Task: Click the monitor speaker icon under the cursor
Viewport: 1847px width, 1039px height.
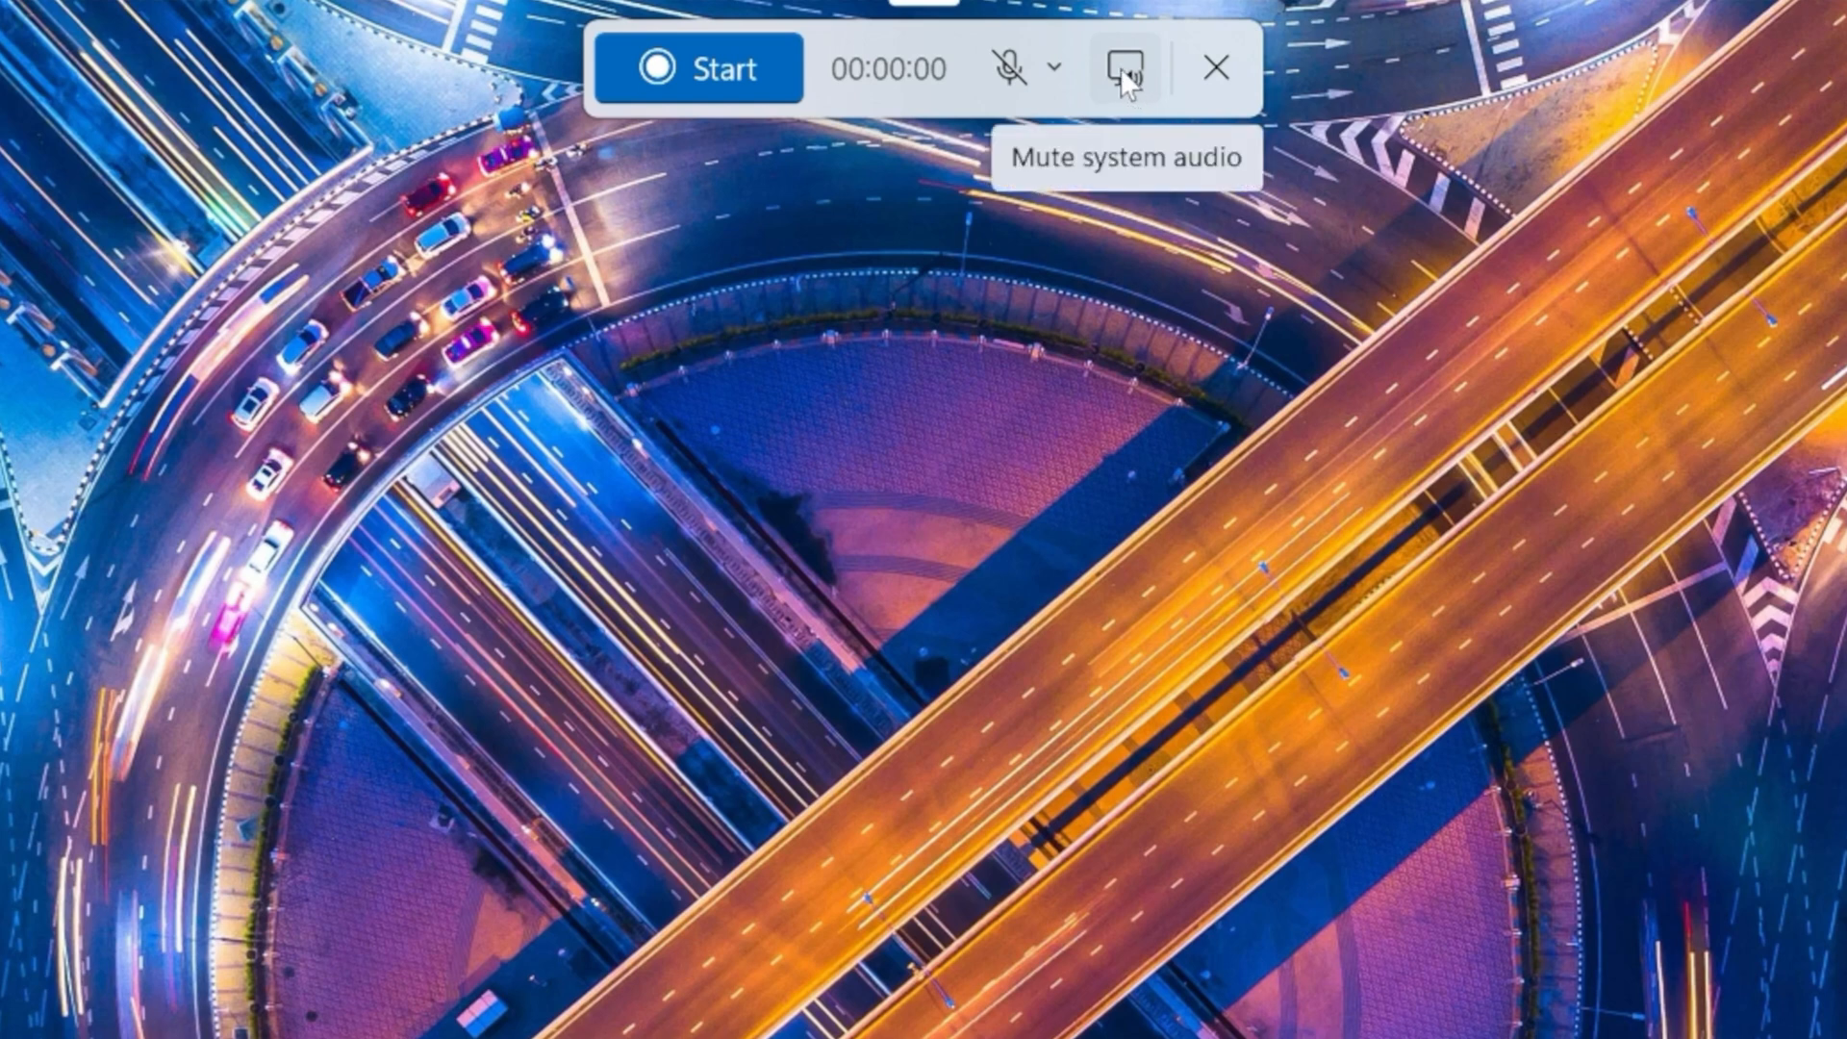Action: 1124,67
